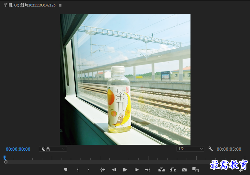Mark In point with left brace
250x175 pixels.
pos(78,170)
